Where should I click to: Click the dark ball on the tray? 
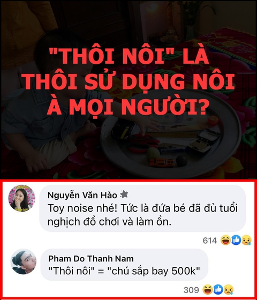coord(182,161)
